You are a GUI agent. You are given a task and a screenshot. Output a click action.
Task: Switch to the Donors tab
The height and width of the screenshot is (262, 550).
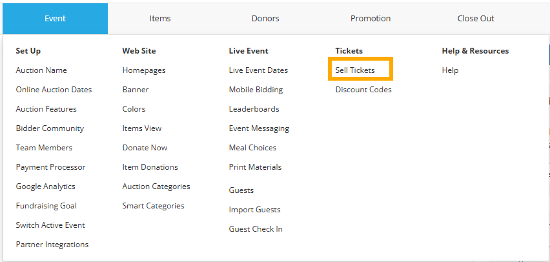265,19
